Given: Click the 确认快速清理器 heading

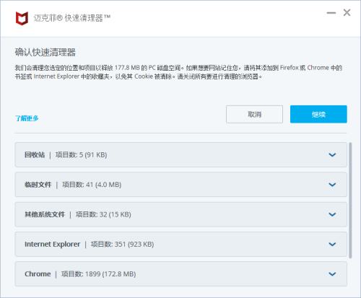Looking at the screenshot, I should 45,52.
